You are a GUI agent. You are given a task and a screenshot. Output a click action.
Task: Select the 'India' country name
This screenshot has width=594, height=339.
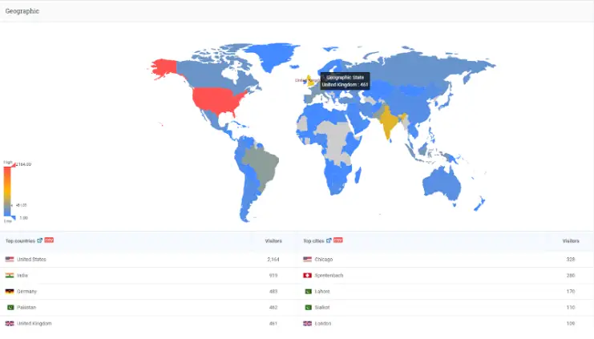click(x=22, y=276)
